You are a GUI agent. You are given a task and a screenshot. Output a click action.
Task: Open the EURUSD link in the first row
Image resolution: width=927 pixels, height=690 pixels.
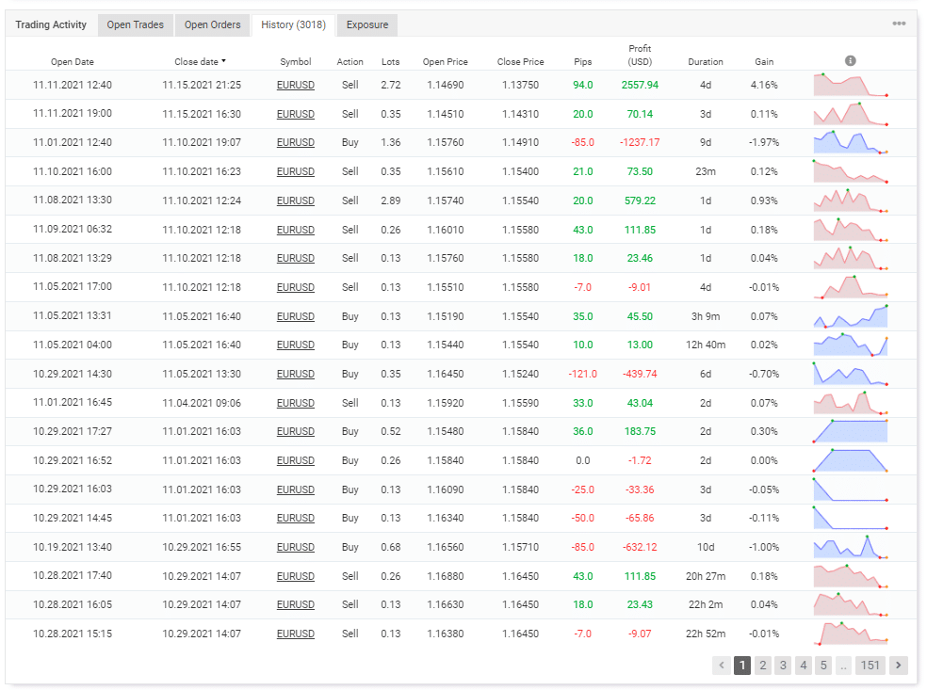[295, 85]
